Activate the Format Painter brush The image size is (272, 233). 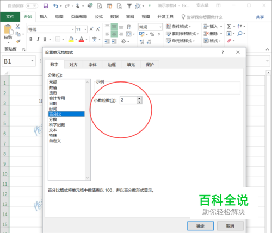(18, 41)
